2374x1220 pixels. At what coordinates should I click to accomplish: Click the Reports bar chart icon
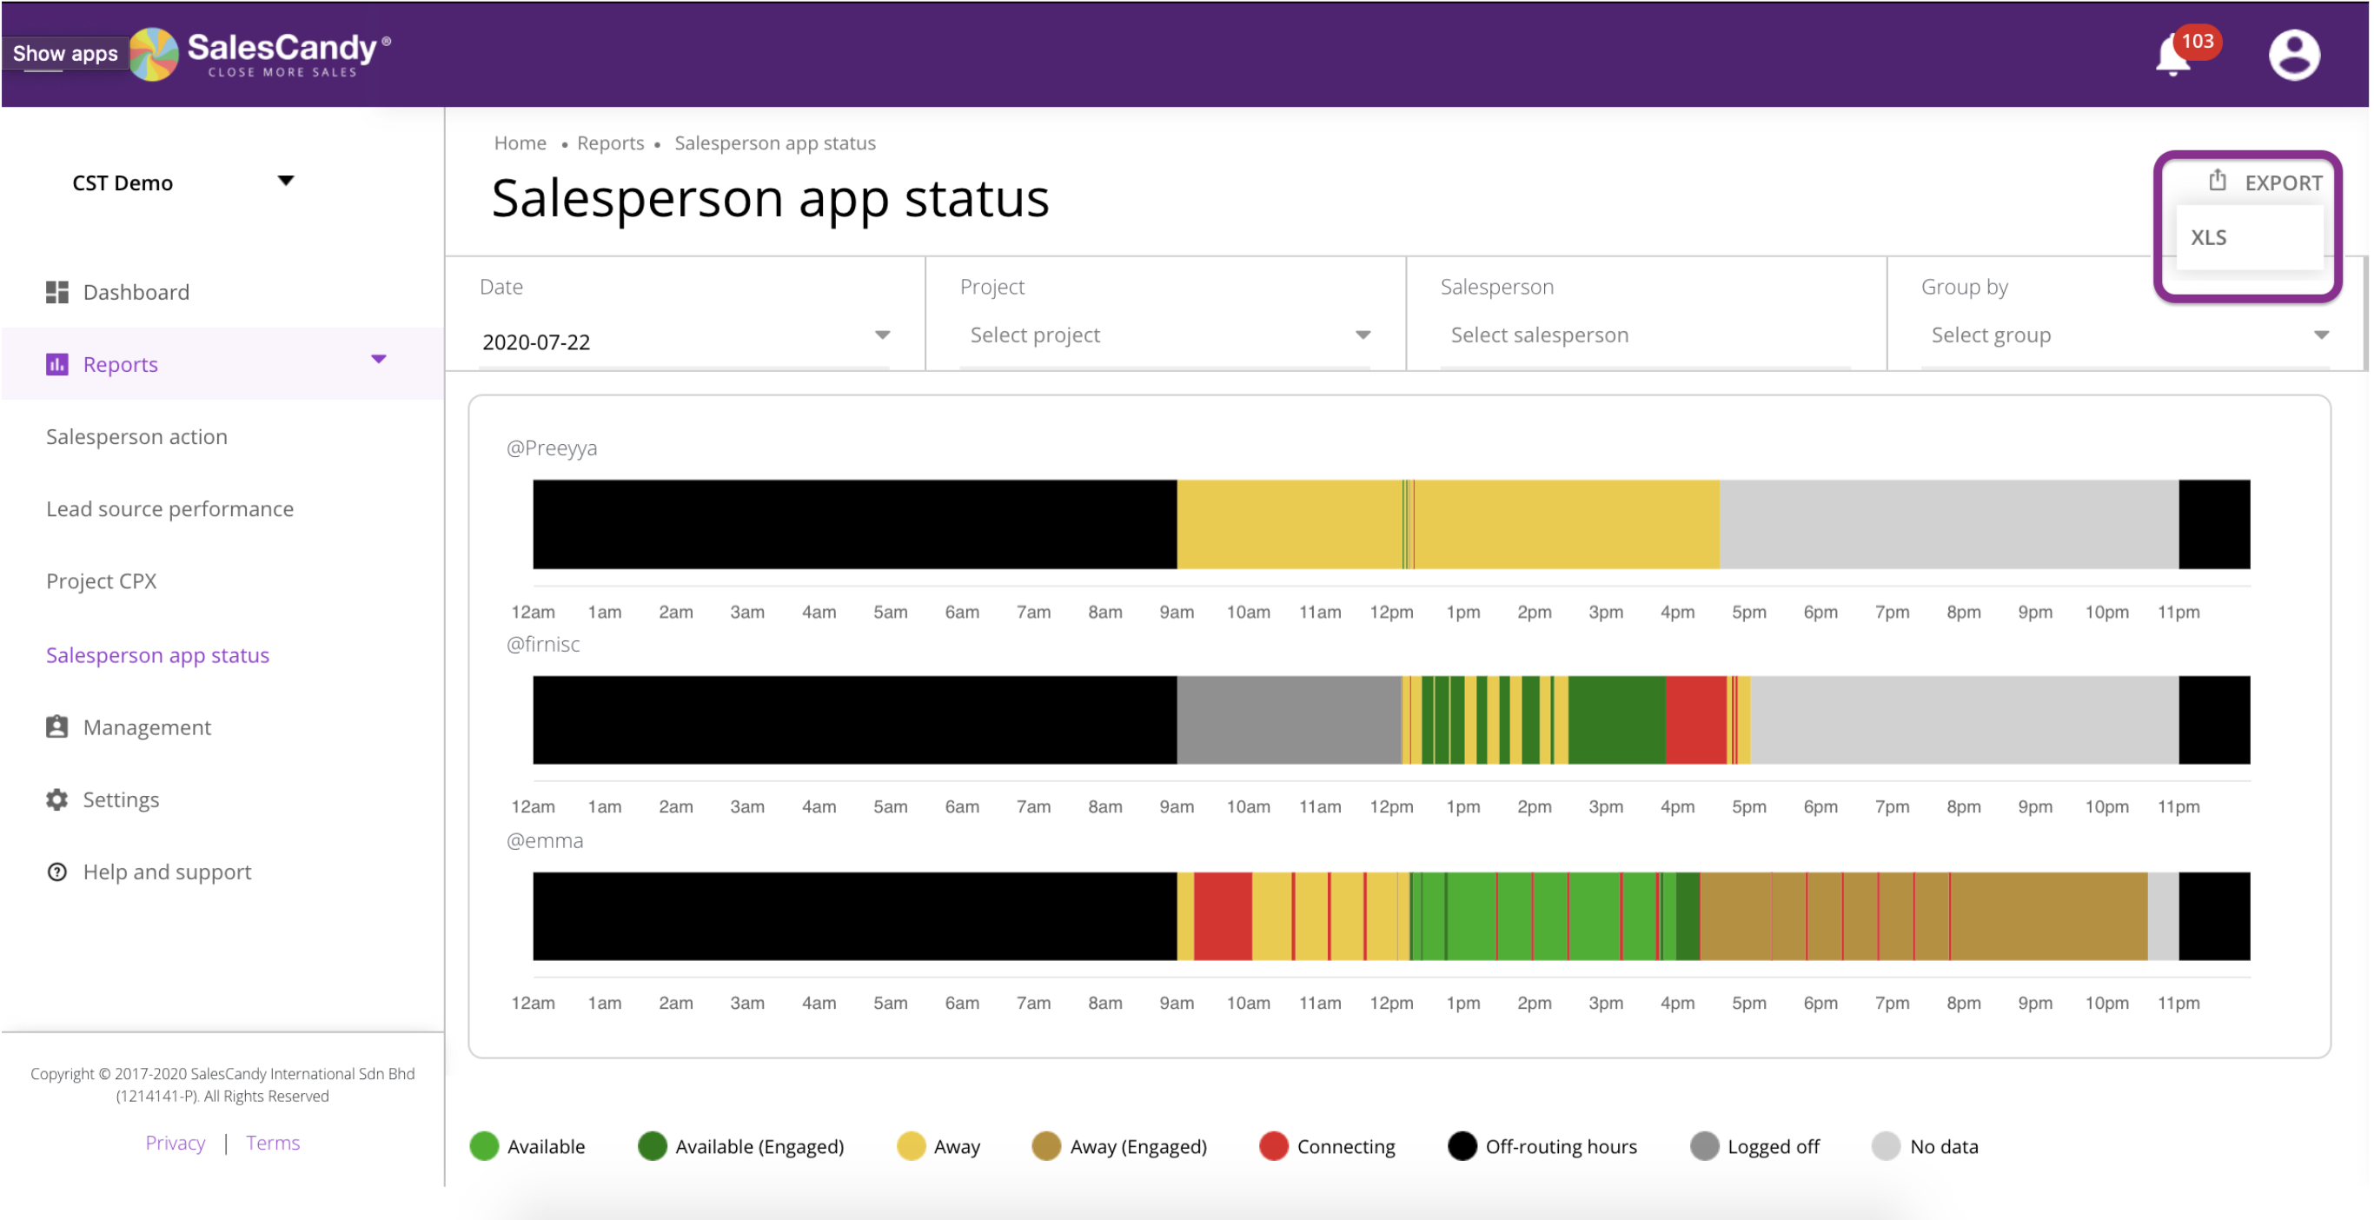tap(57, 364)
